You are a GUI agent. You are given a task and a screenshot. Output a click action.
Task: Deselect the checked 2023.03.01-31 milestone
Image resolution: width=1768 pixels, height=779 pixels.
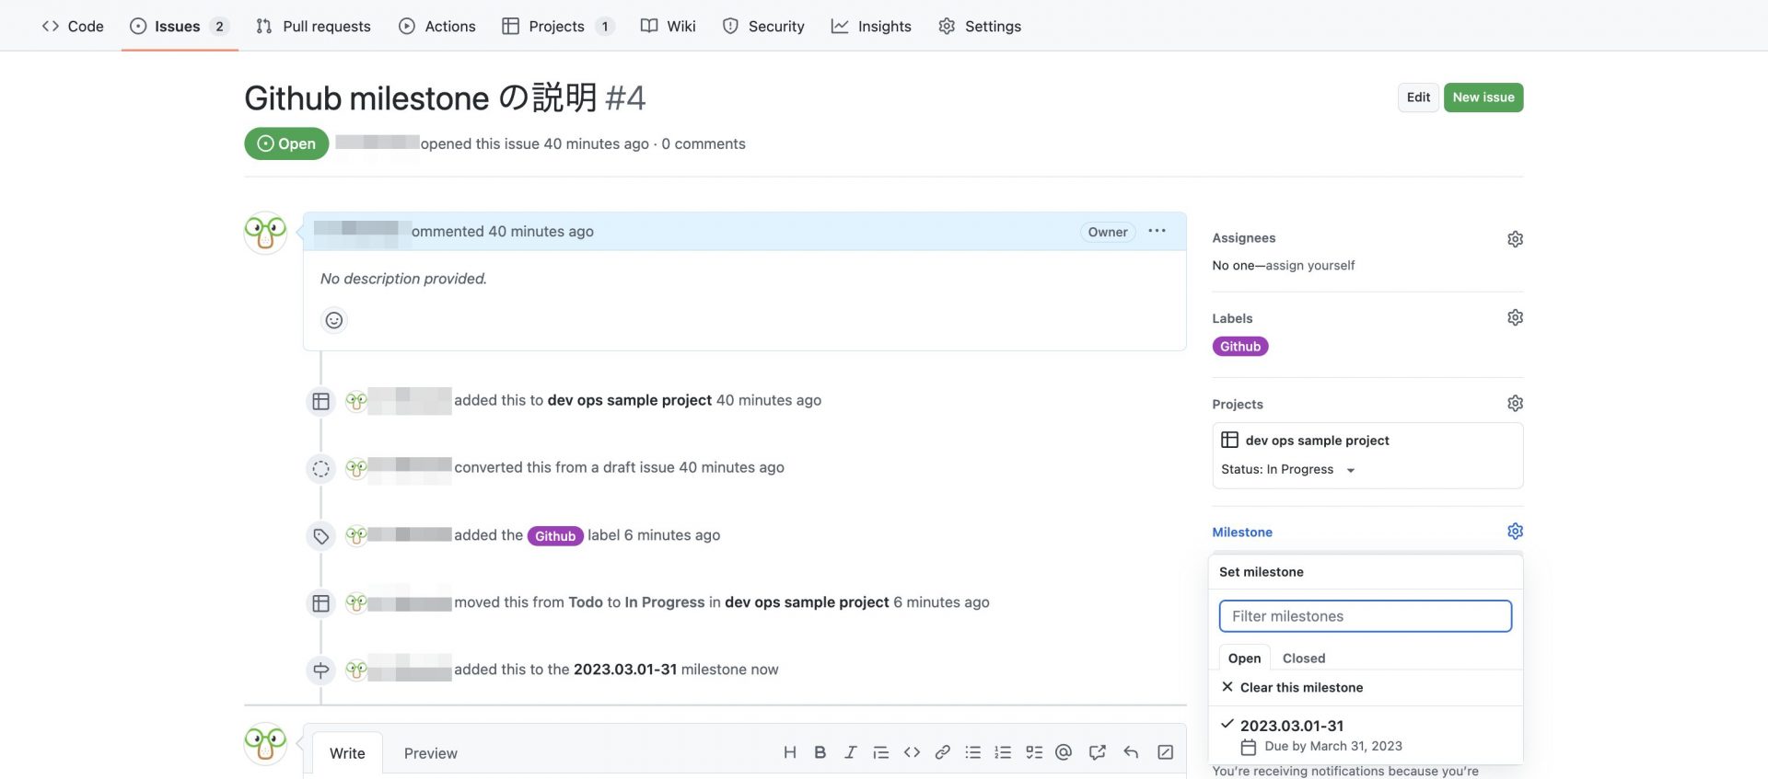click(1291, 727)
